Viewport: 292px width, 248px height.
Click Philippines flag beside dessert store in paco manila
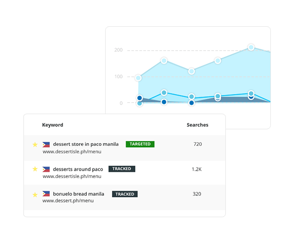coord(46,144)
